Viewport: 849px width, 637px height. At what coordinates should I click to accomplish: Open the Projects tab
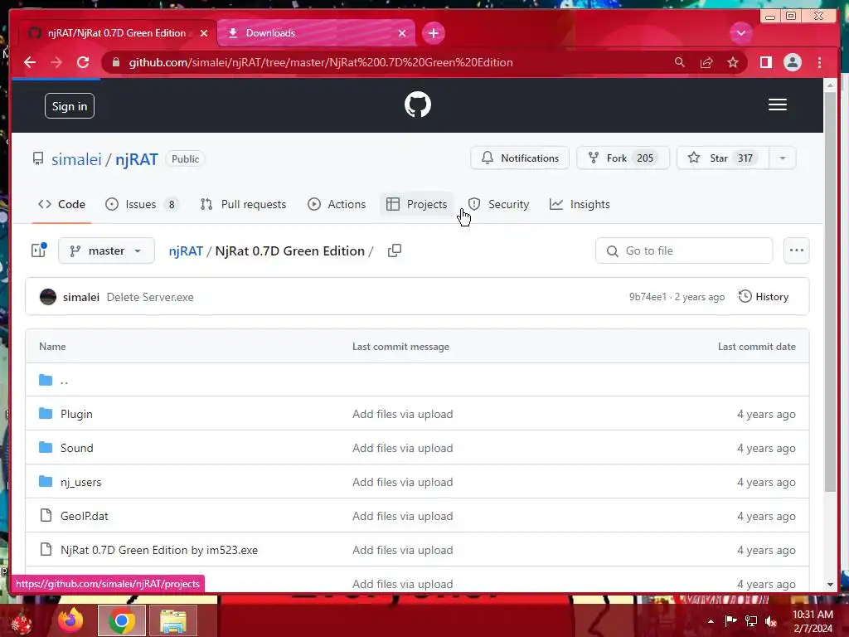coord(417,204)
